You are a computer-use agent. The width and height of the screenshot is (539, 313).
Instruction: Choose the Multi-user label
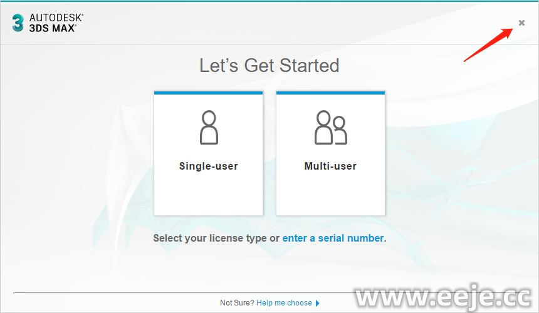(x=330, y=167)
